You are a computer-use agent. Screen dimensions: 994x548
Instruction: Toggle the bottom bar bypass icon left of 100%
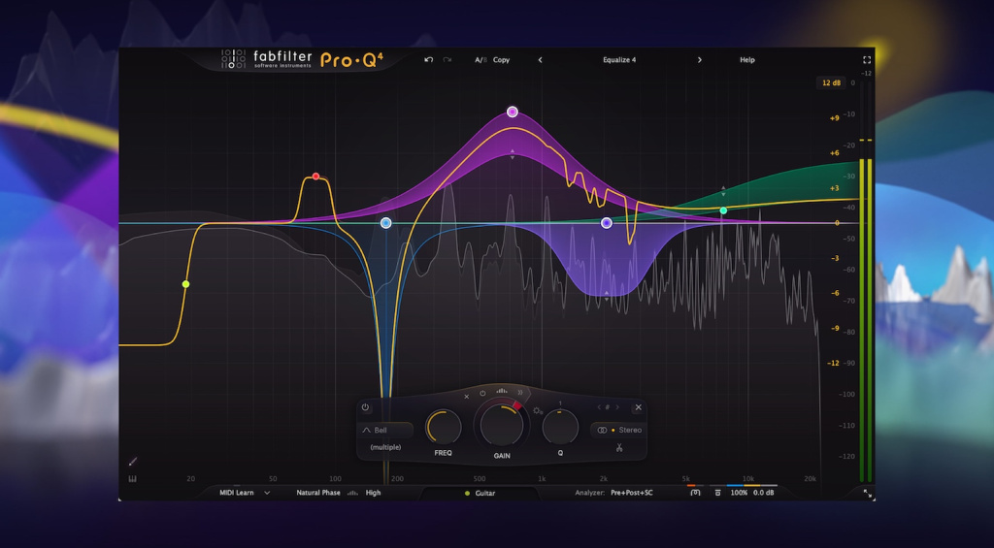[717, 493]
